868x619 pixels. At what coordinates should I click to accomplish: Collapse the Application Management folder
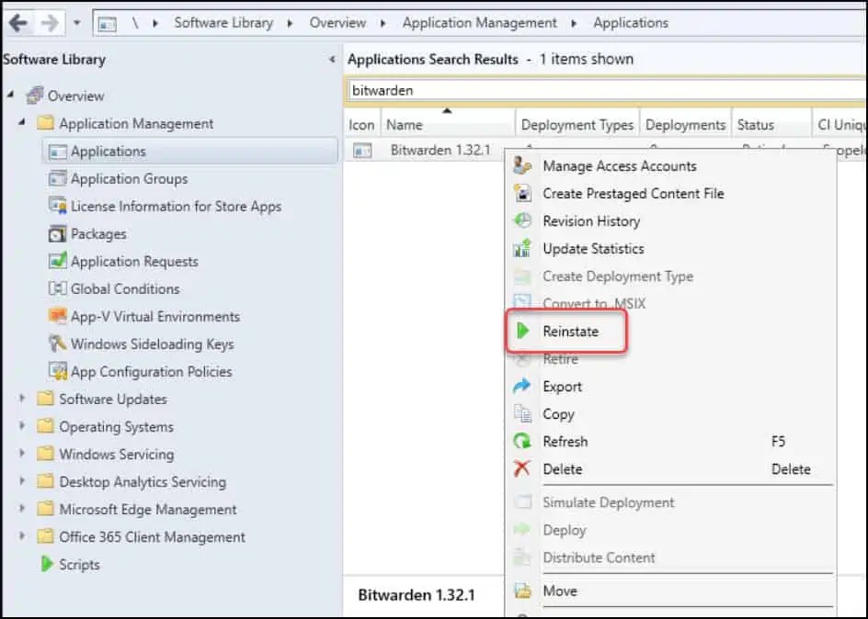point(22,123)
